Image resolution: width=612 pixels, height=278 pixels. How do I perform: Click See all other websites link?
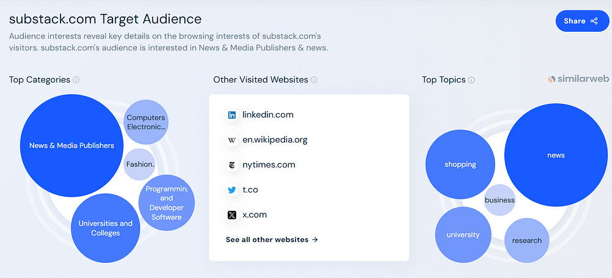coord(272,240)
